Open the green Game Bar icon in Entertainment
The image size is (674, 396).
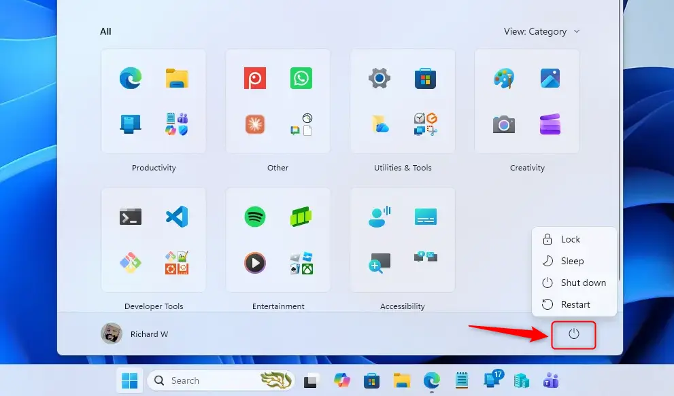click(301, 217)
